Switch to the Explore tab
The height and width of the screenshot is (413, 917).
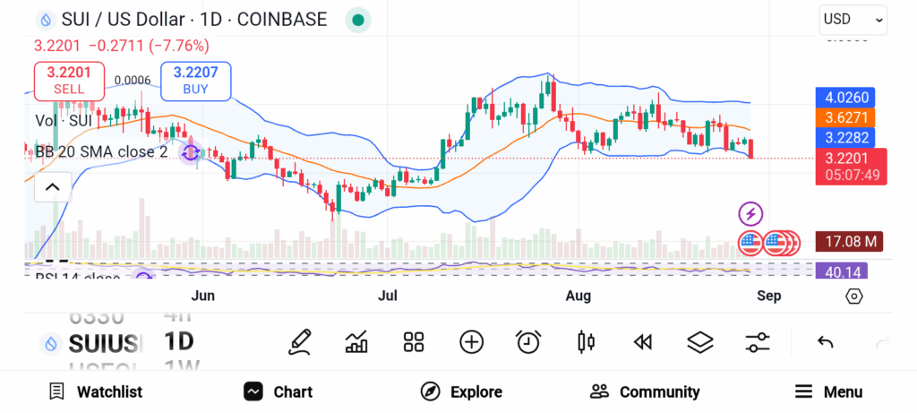[461, 391]
